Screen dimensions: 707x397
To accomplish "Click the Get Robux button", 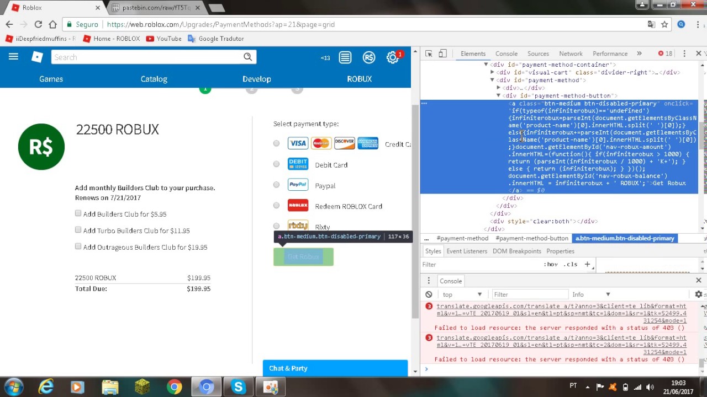I will point(303,257).
